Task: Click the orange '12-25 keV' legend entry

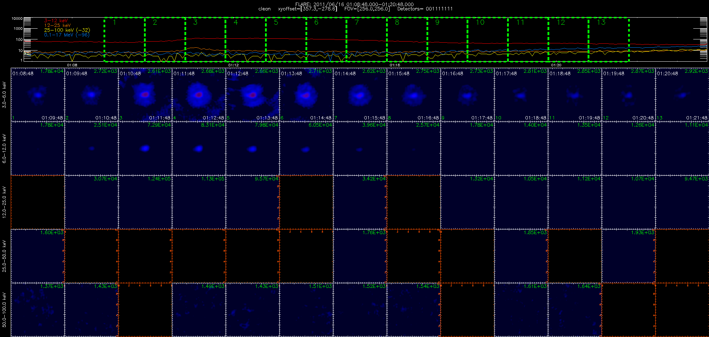Action: click(57, 25)
